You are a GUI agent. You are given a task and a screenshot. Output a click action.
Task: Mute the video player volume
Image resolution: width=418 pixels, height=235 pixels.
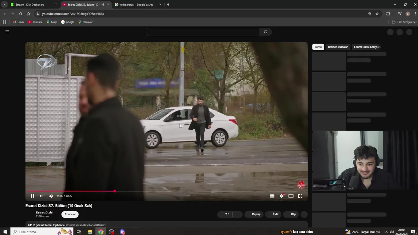pyautogui.click(x=51, y=196)
